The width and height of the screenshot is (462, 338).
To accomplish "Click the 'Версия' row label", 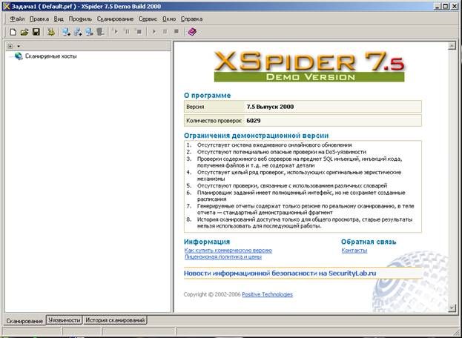I will (195, 107).
